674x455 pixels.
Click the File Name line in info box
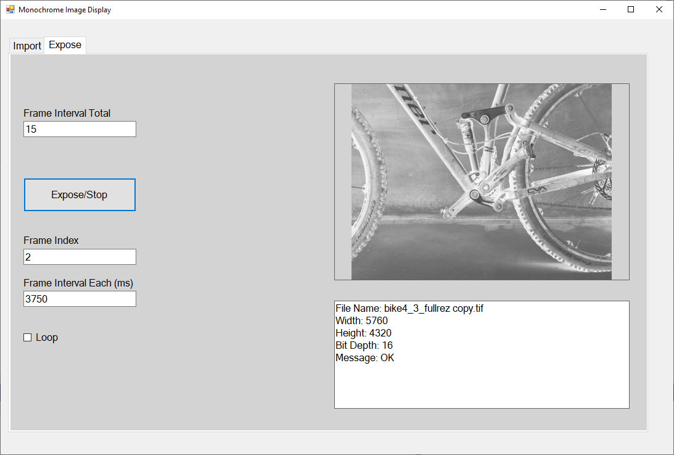coord(409,308)
